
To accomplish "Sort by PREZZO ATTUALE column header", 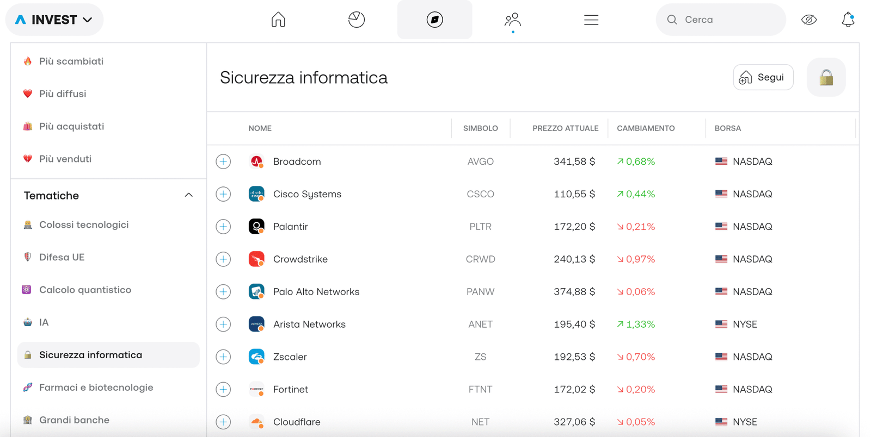I will (x=566, y=128).
